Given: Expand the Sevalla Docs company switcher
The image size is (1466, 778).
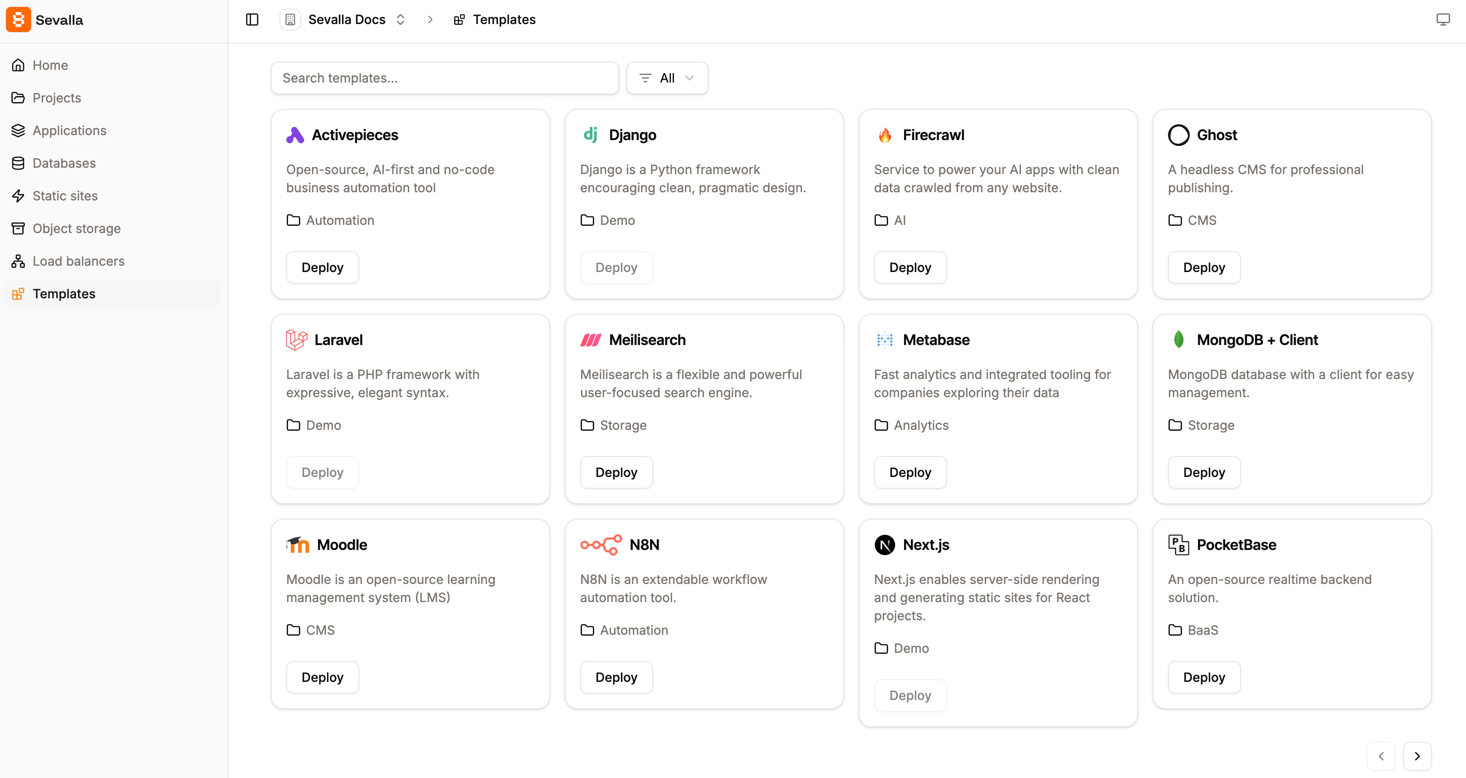Looking at the screenshot, I should pos(400,20).
